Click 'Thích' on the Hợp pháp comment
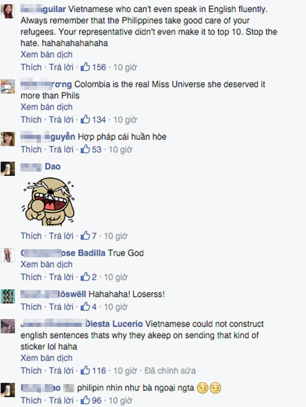The image size is (306, 407). pyautogui.click(x=31, y=150)
